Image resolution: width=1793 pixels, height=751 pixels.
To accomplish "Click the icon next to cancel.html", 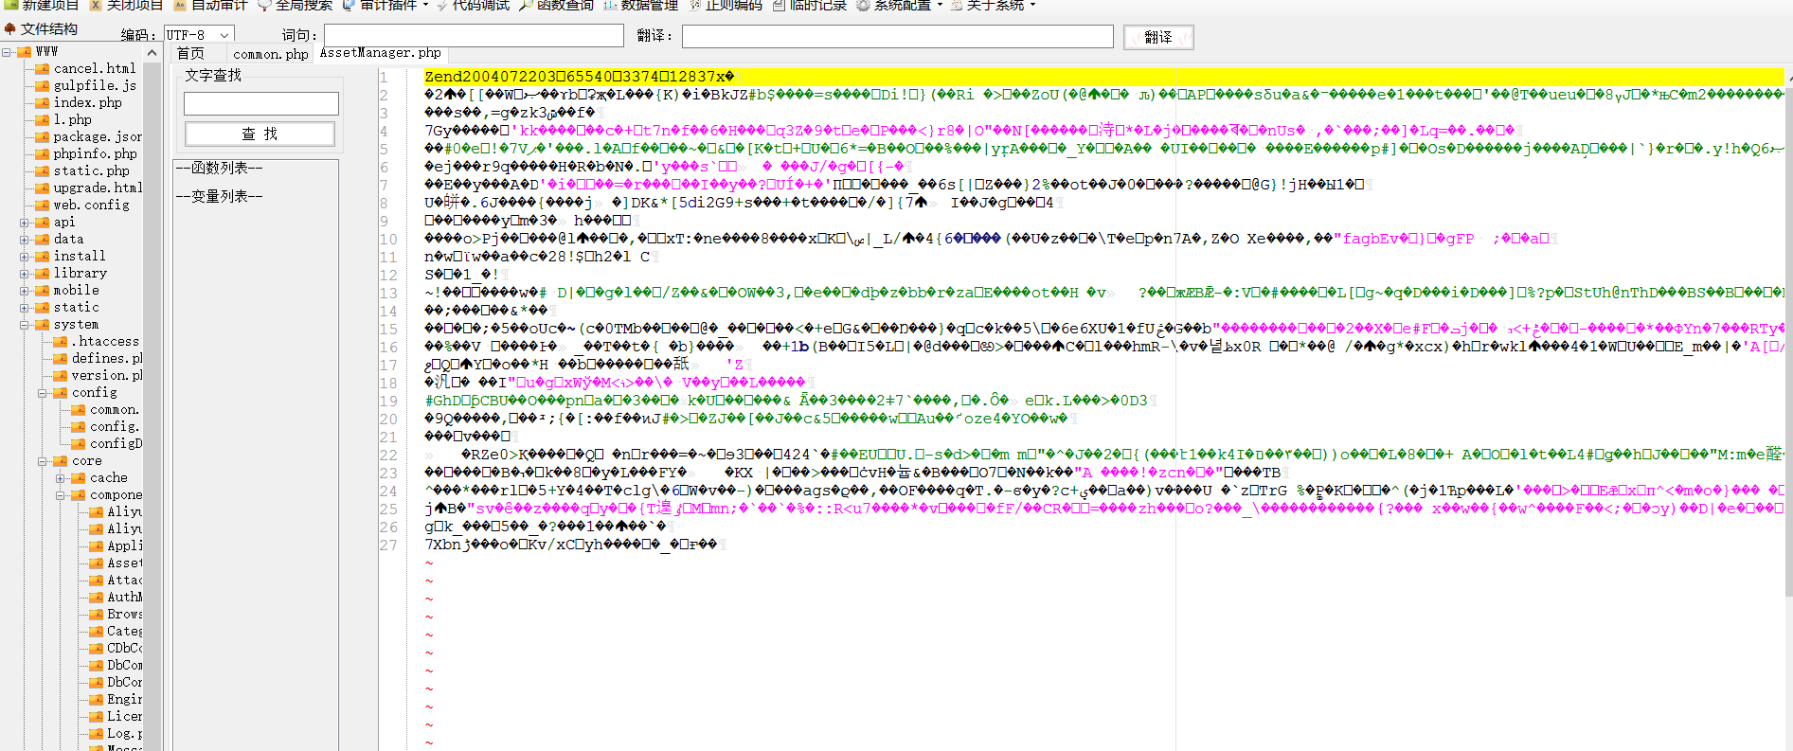I will pyautogui.click(x=43, y=68).
